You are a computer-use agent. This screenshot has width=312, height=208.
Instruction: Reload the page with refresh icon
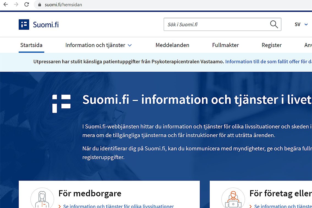[27, 4]
